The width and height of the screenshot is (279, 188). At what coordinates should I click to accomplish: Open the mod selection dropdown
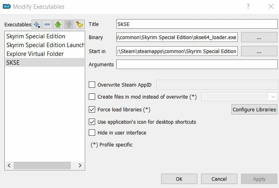[239, 97]
